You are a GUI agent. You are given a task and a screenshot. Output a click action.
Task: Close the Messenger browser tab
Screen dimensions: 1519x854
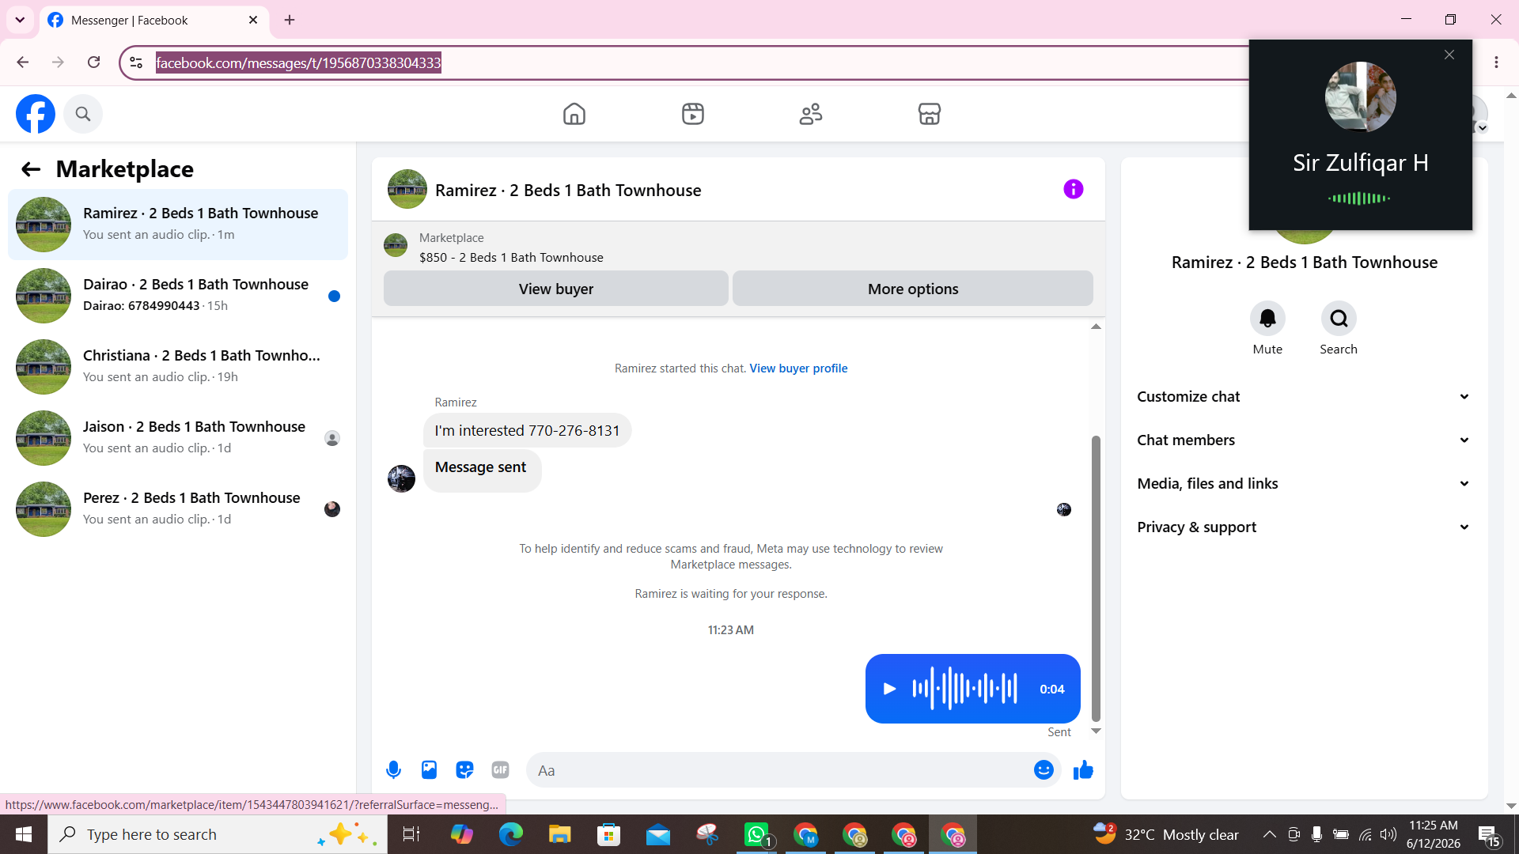[x=253, y=20]
